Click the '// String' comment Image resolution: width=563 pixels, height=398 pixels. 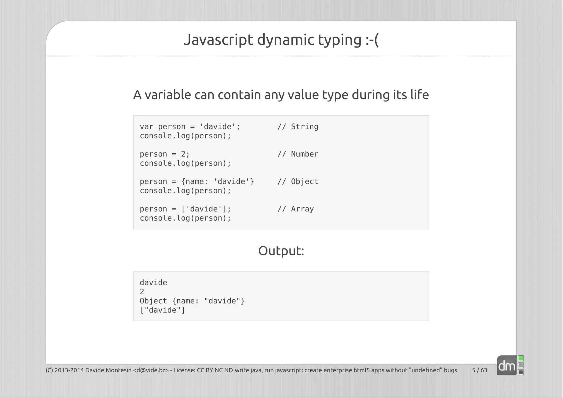click(x=298, y=127)
